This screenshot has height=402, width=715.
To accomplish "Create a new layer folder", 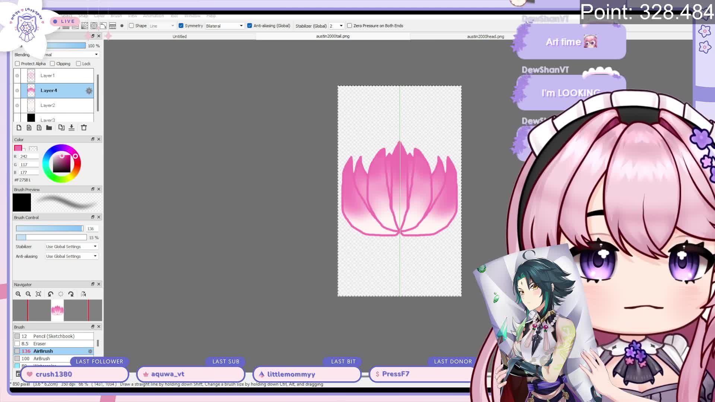I will point(49,128).
